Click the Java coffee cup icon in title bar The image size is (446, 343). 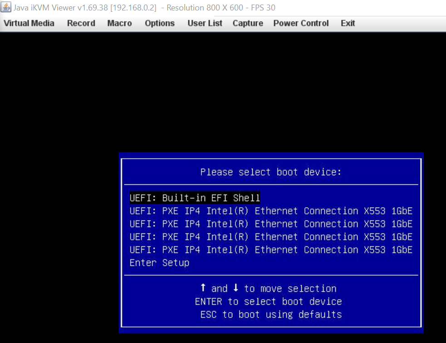[x=6, y=7]
